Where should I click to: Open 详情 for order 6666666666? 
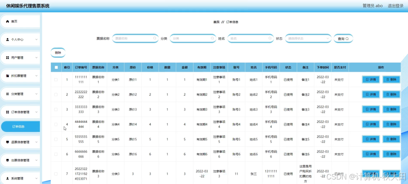coord(371,154)
